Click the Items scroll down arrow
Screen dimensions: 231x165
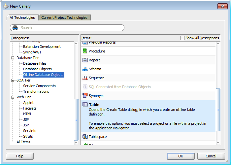click(218, 143)
